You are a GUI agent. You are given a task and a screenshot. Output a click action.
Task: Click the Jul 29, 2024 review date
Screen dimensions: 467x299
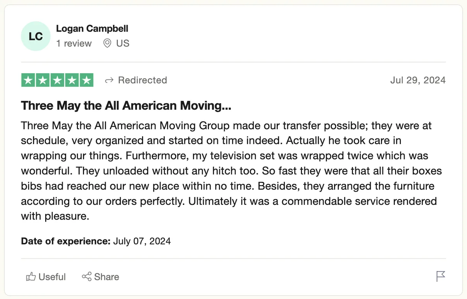pos(418,80)
